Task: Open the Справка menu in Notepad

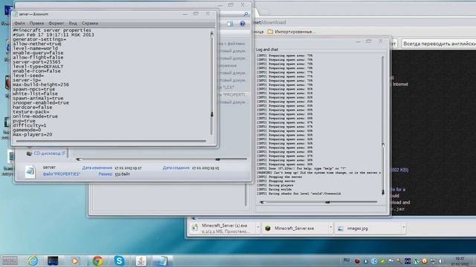Action: point(90,23)
